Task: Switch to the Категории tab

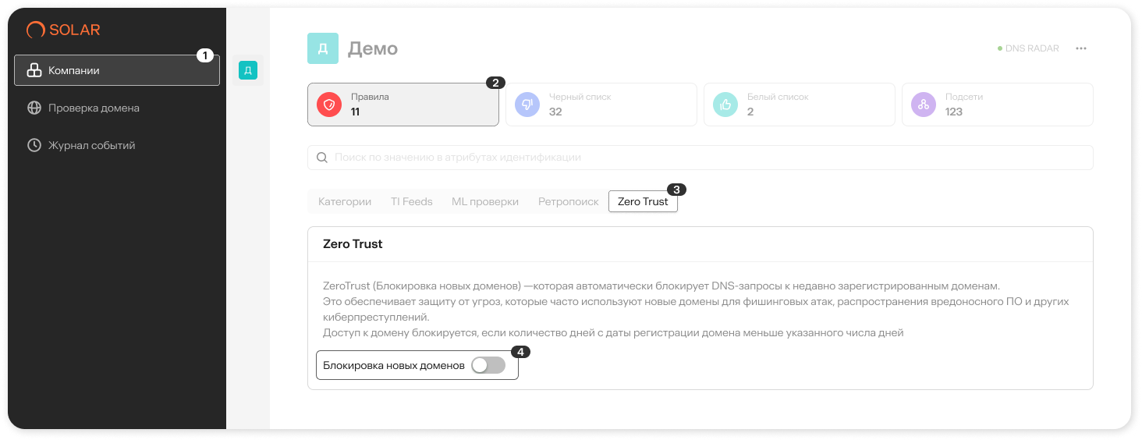Action: point(345,201)
